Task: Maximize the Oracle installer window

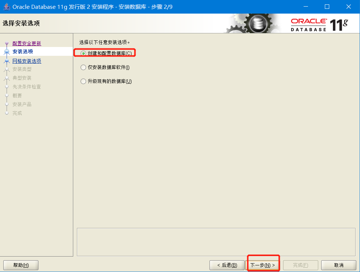Action: click(x=327, y=7)
